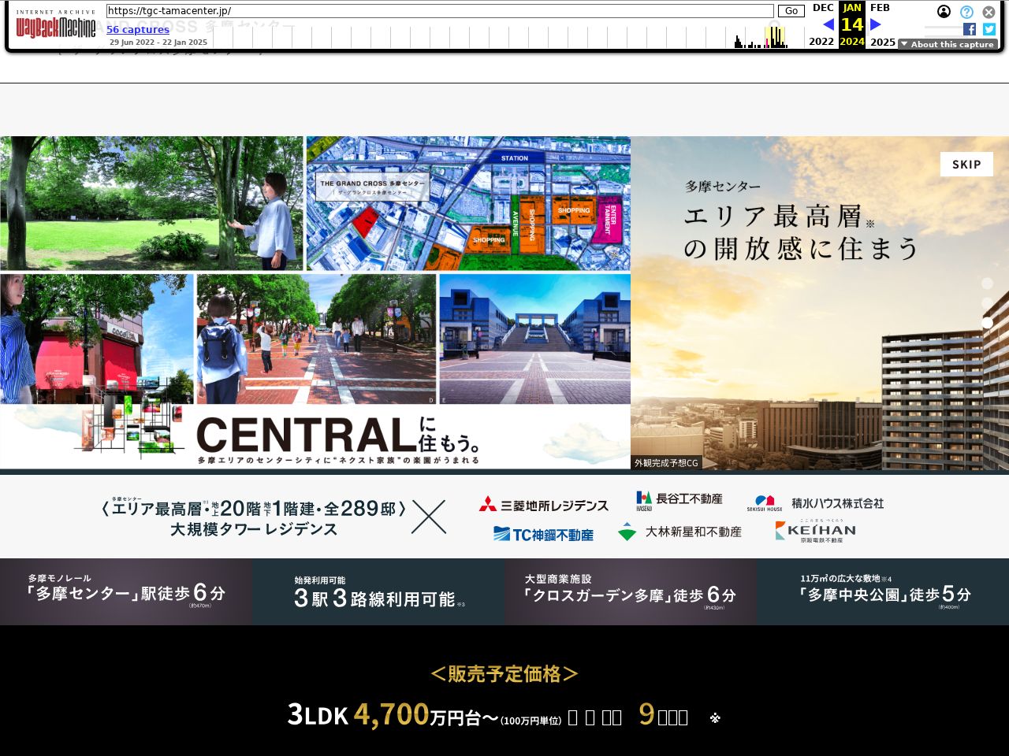Click the 大規模タワーレジデンス text
Viewport: 1009px width, 756px height.
254,530
